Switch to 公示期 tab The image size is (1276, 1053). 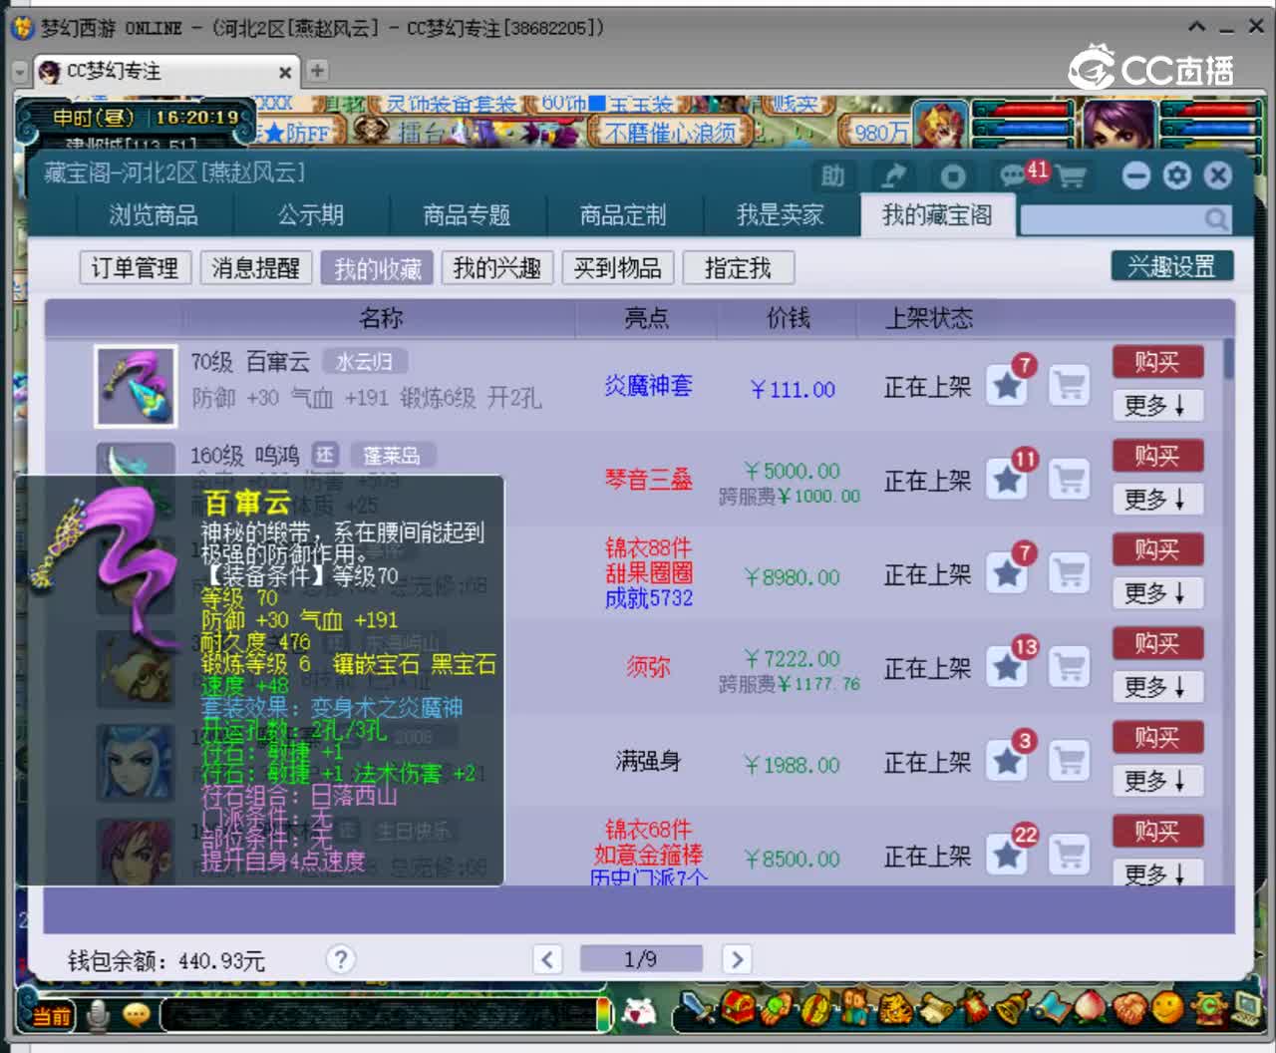pos(311,214)
